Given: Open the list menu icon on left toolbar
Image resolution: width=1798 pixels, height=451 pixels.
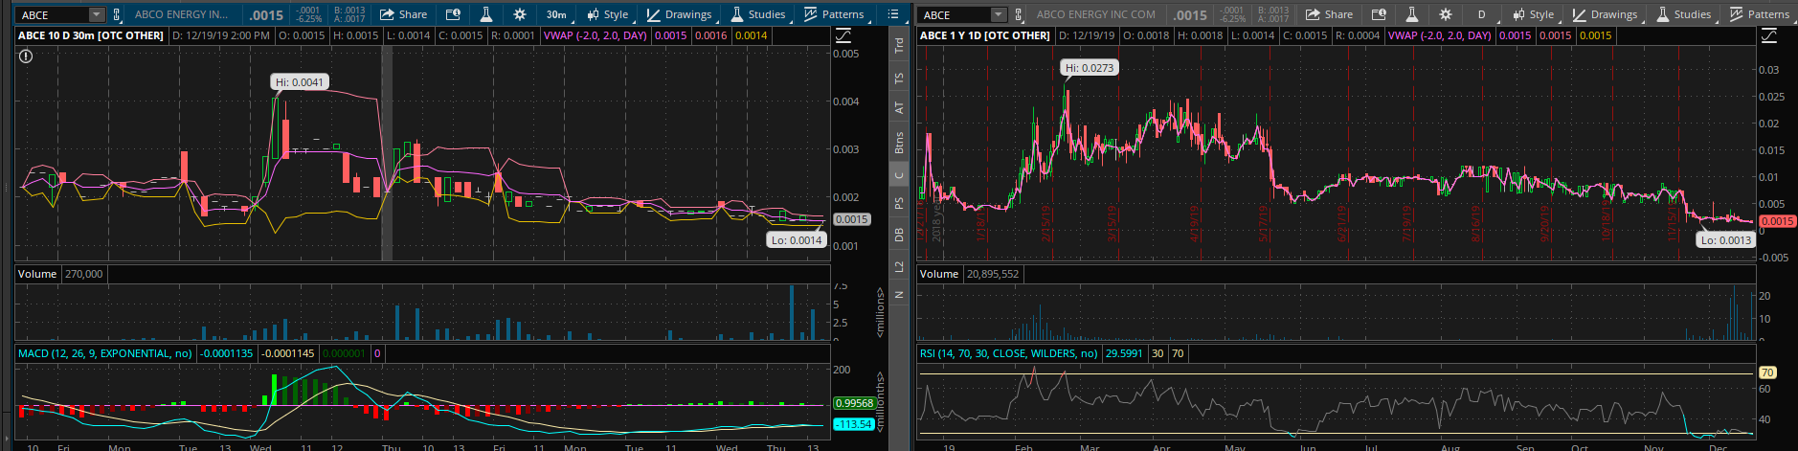Looking at the screenshot, I should pos(893,14).
